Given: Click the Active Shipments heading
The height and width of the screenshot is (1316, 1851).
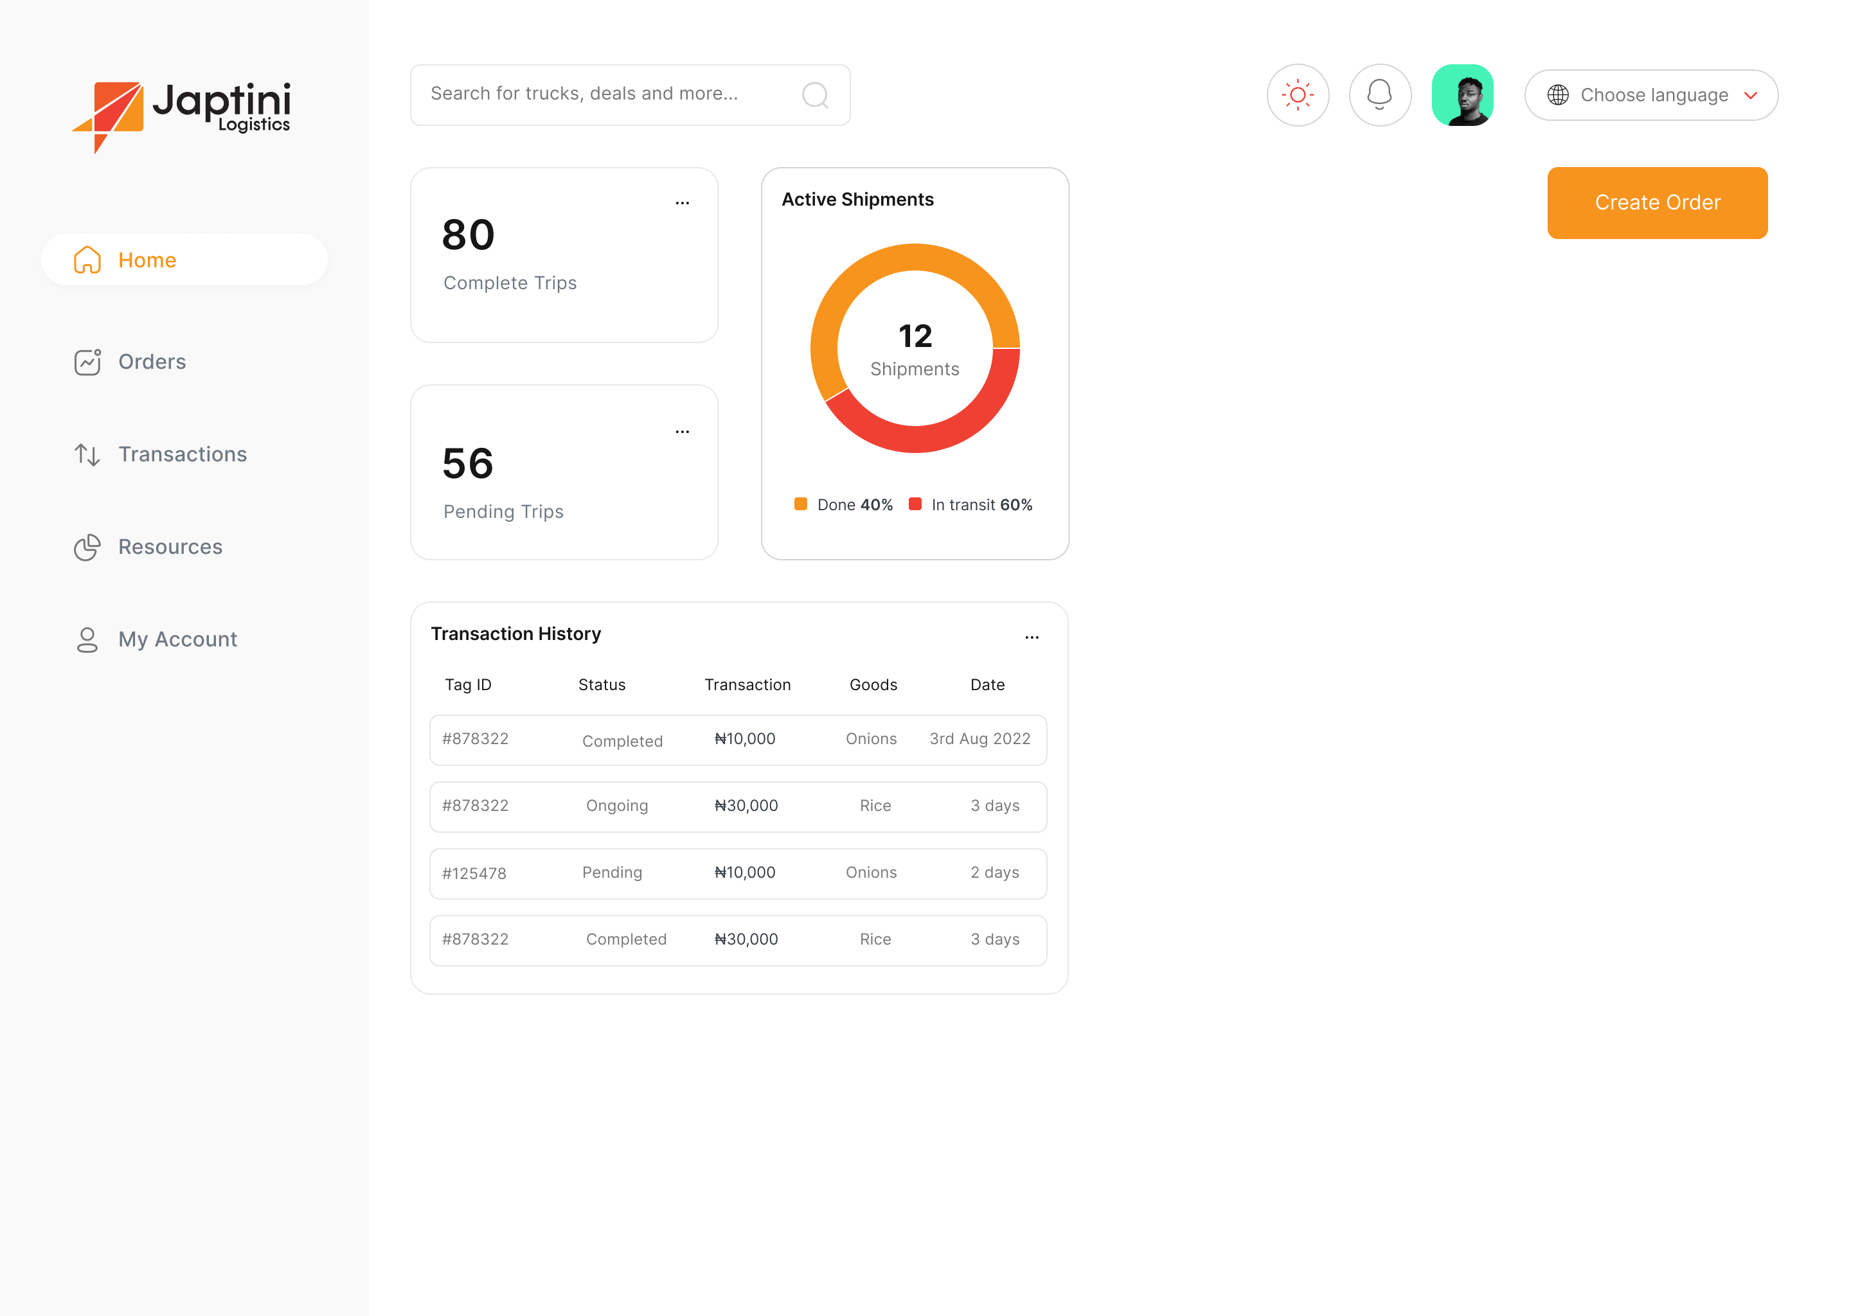Looking at the screenshot, I should tap(857, 199).
